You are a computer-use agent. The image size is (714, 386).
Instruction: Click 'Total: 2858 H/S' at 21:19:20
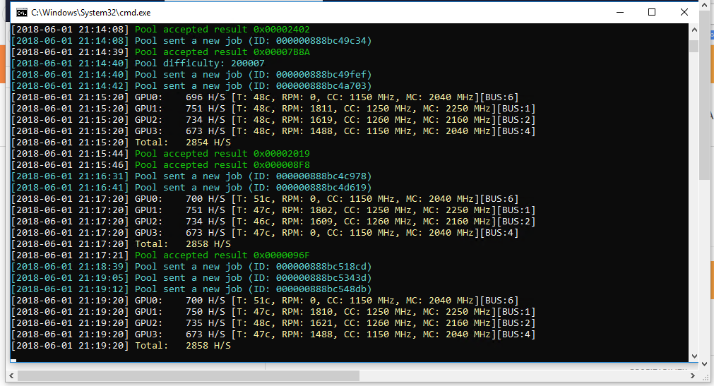pos(121,346)
